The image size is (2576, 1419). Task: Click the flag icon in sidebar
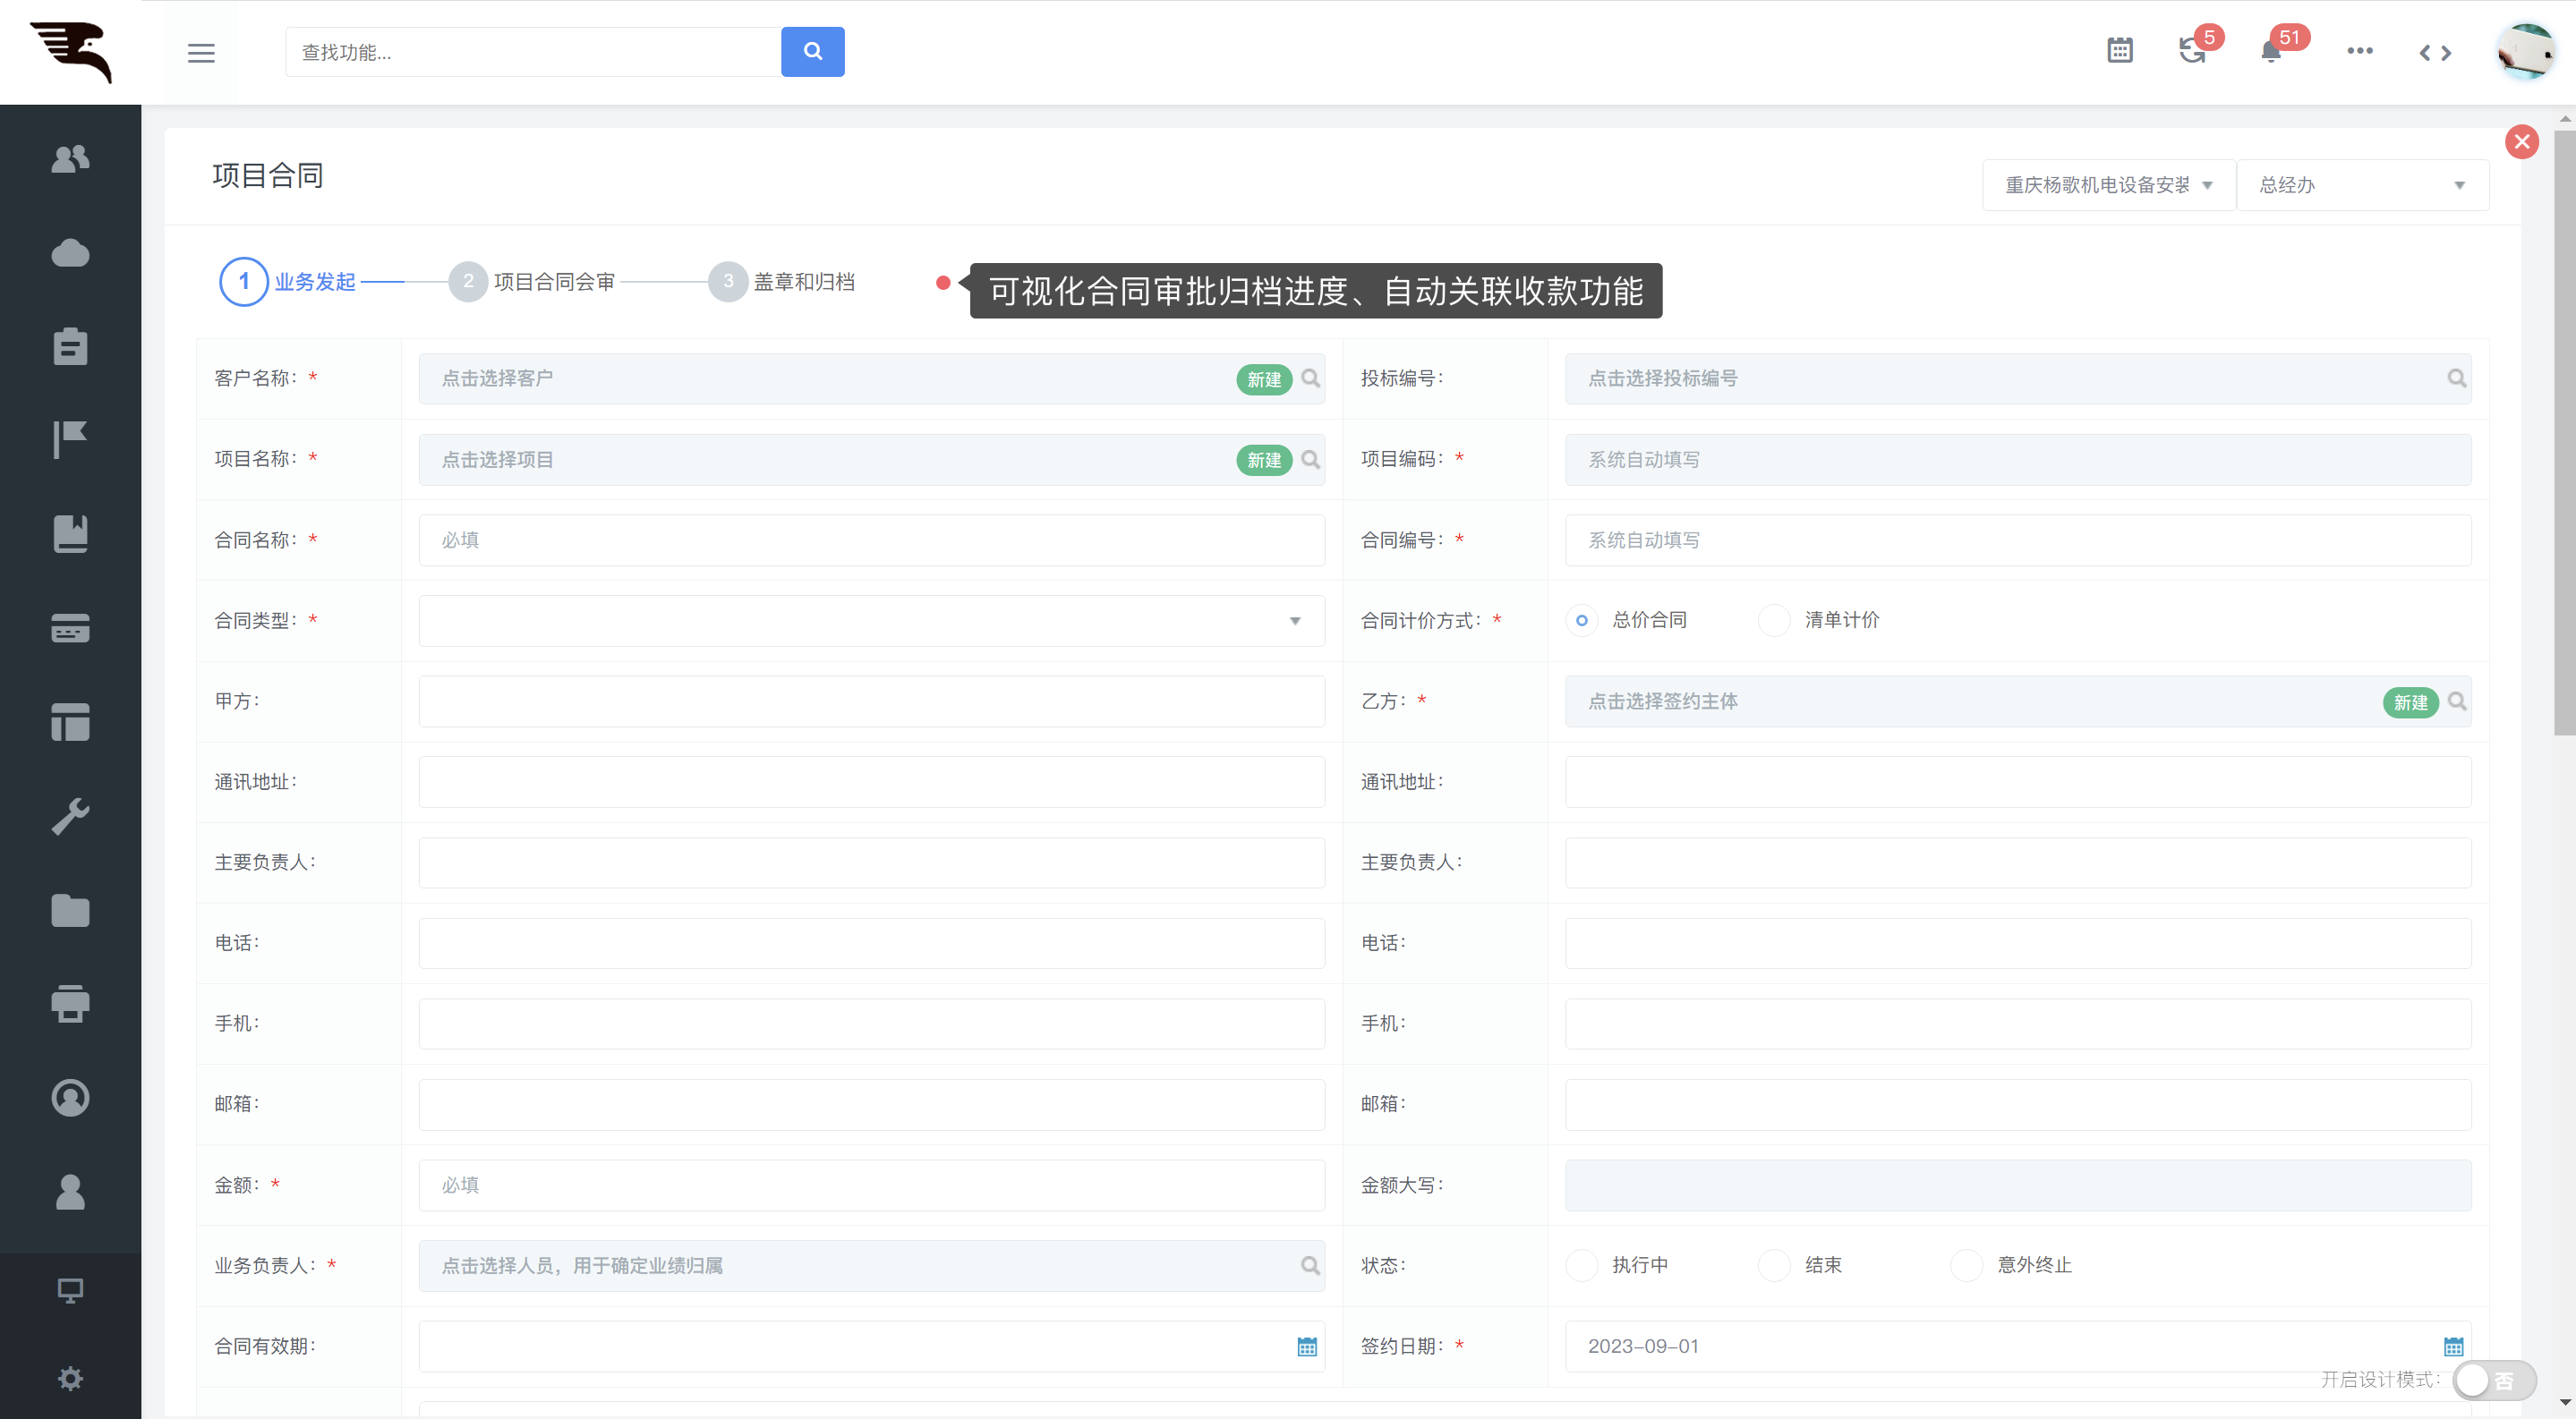tap(70, 439)
